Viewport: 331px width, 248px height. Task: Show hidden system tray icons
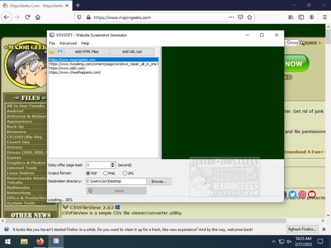click(274, 242)
